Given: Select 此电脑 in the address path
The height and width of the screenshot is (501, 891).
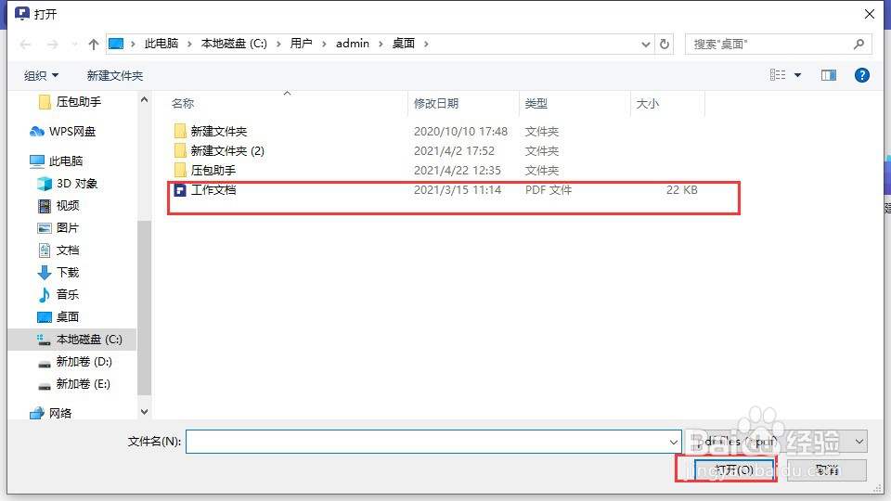Looking at the screenshot, I should (161, 44).
